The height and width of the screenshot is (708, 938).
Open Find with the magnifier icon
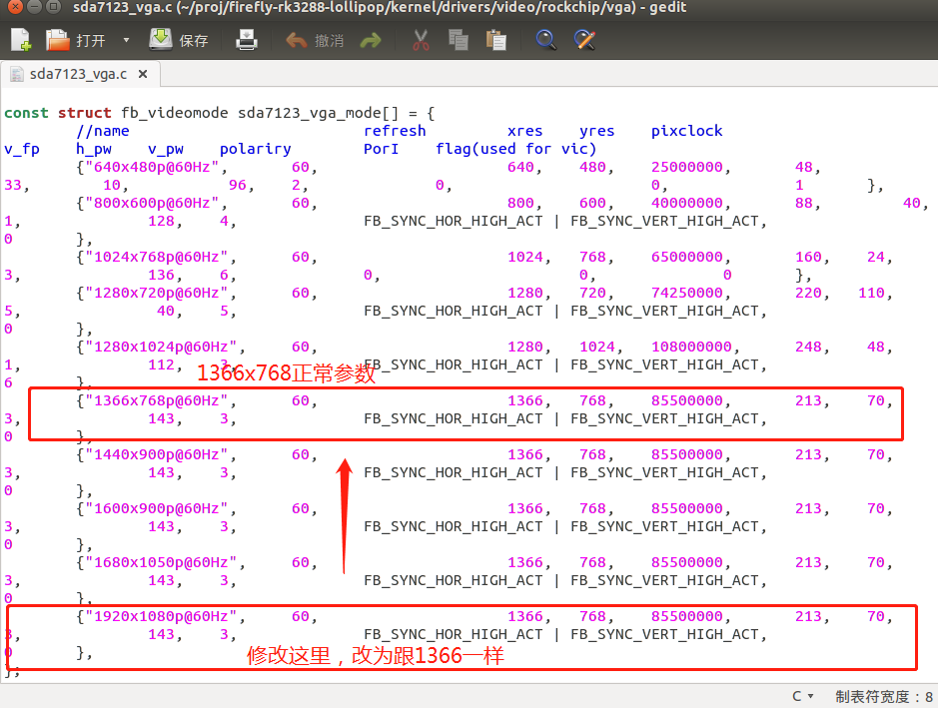click(x=545, y=40)
